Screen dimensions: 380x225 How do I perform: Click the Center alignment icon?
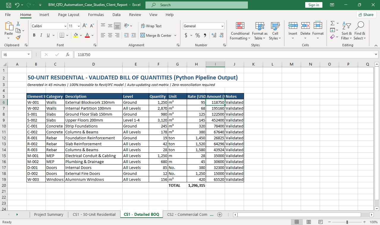coord(110,35)
